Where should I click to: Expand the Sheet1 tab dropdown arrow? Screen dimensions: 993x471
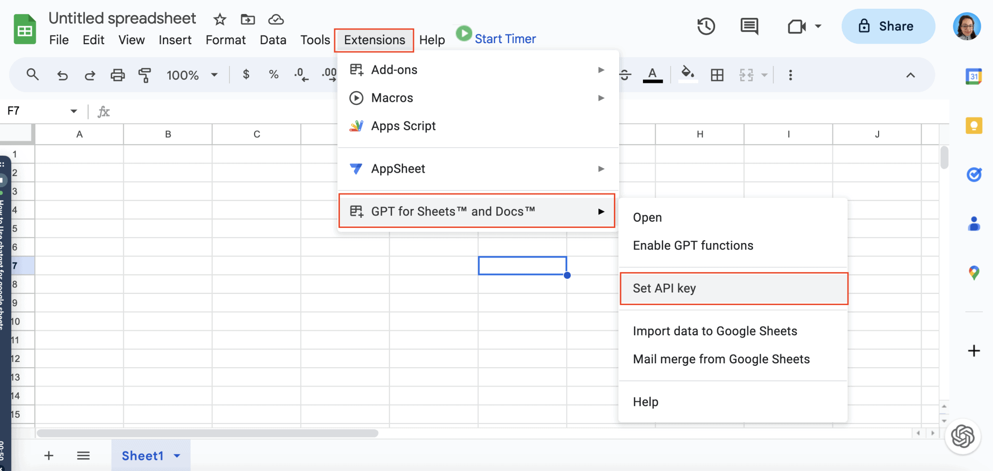(x=177, y=455)
